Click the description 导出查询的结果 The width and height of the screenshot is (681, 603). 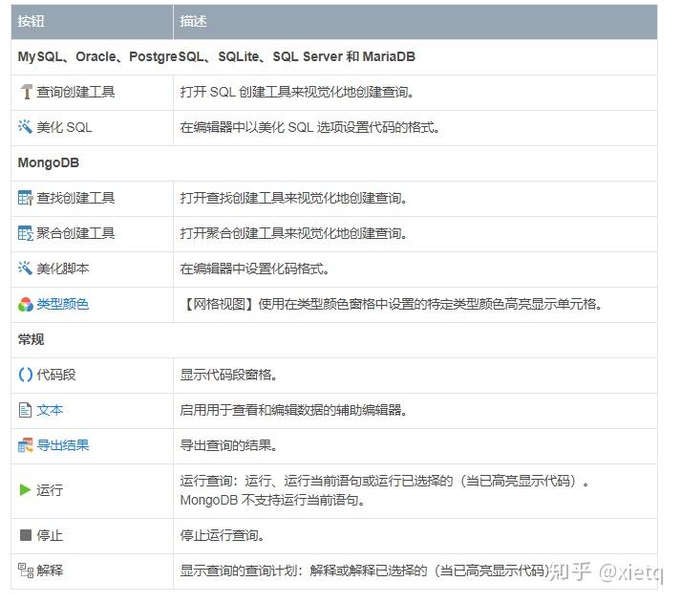(x=228, y=445)
